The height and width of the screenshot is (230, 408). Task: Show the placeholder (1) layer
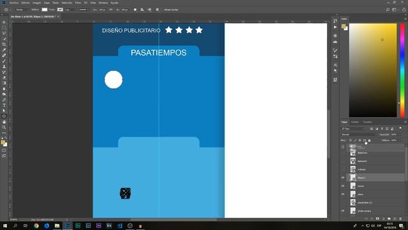coord(343,203)
